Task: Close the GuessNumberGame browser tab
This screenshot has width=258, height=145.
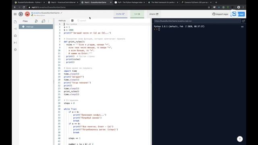Action: pos(111,2)
